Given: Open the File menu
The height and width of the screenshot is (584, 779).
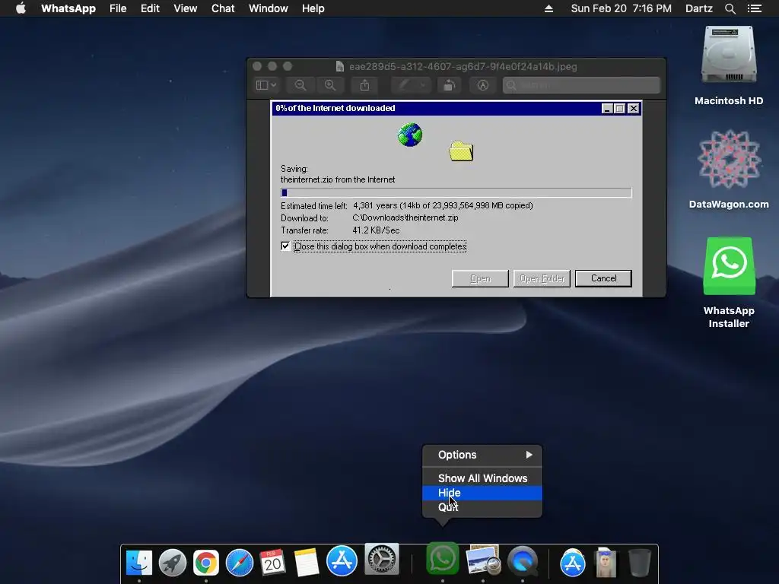Looking at the screenshot, I should point(118,8).
